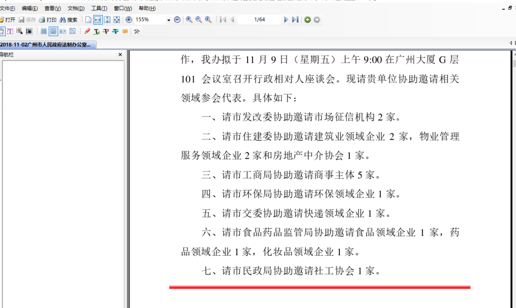
Task: Click the 打开 open button
Action: click(9, 20)
